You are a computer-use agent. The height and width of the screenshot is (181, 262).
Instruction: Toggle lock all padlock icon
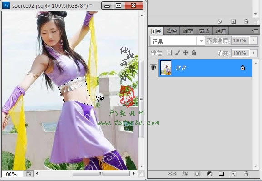click(193, 53)
